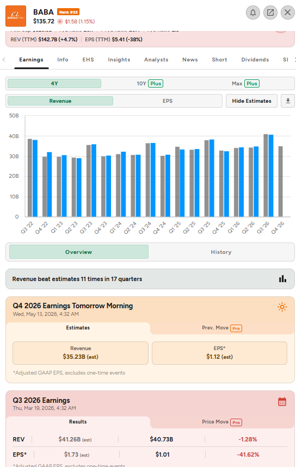Click the $1.73 EPS estimate value
296x467 pixels.
[x=77, y=454]
